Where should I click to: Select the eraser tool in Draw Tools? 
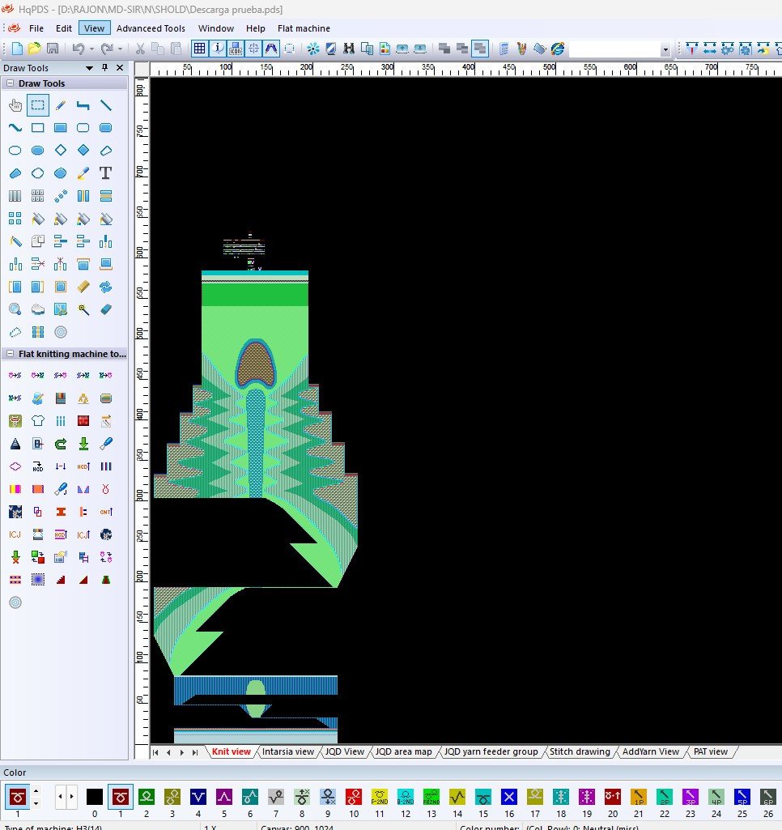(105, 309)
